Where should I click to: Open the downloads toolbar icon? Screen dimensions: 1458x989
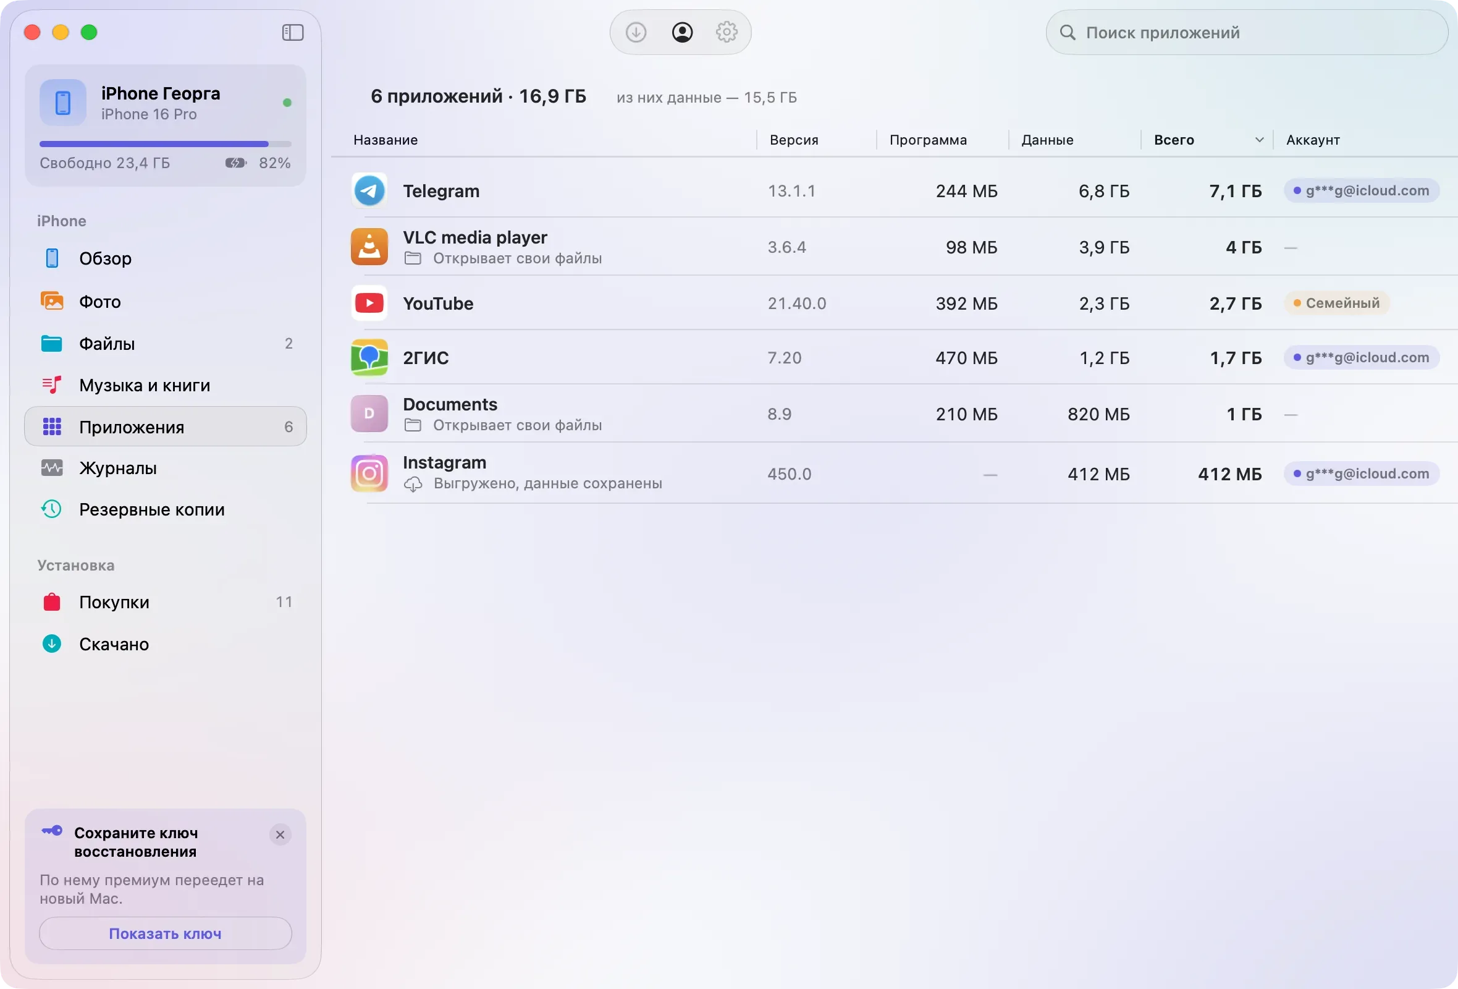pos(636,32)
